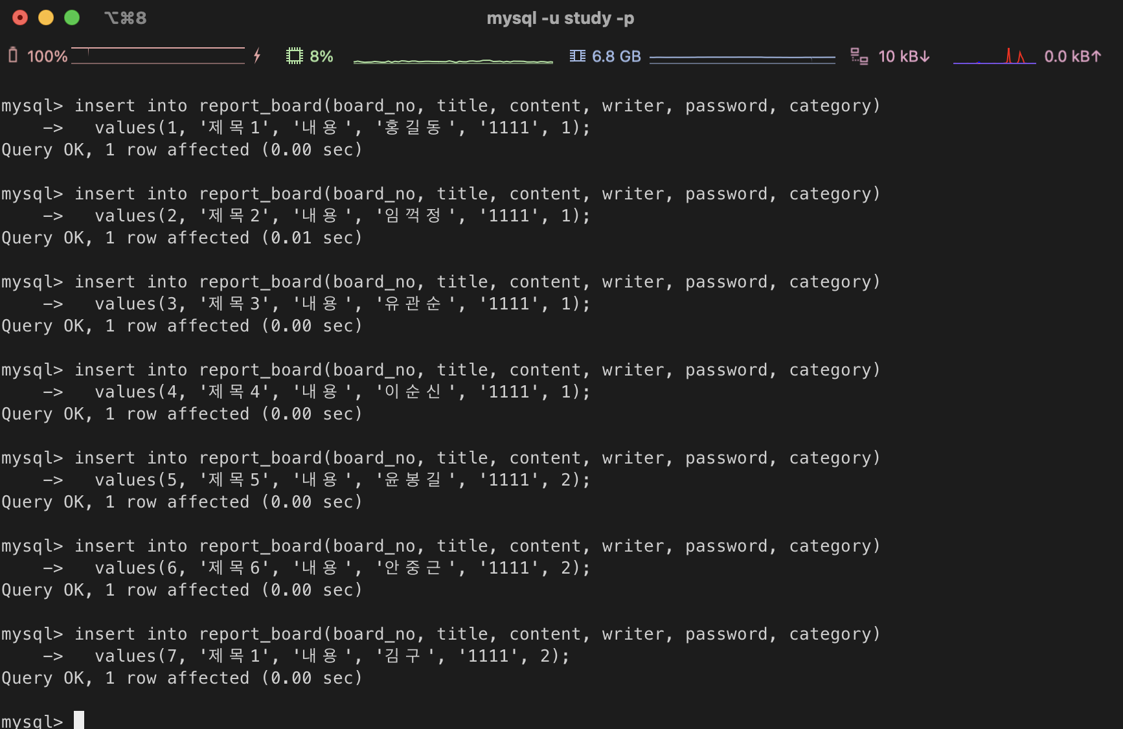Click the red close window button
The image size is (1123, 729).
point(20,17)
